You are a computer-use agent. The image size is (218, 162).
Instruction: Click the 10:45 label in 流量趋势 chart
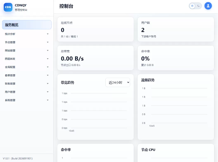(152, 126)
